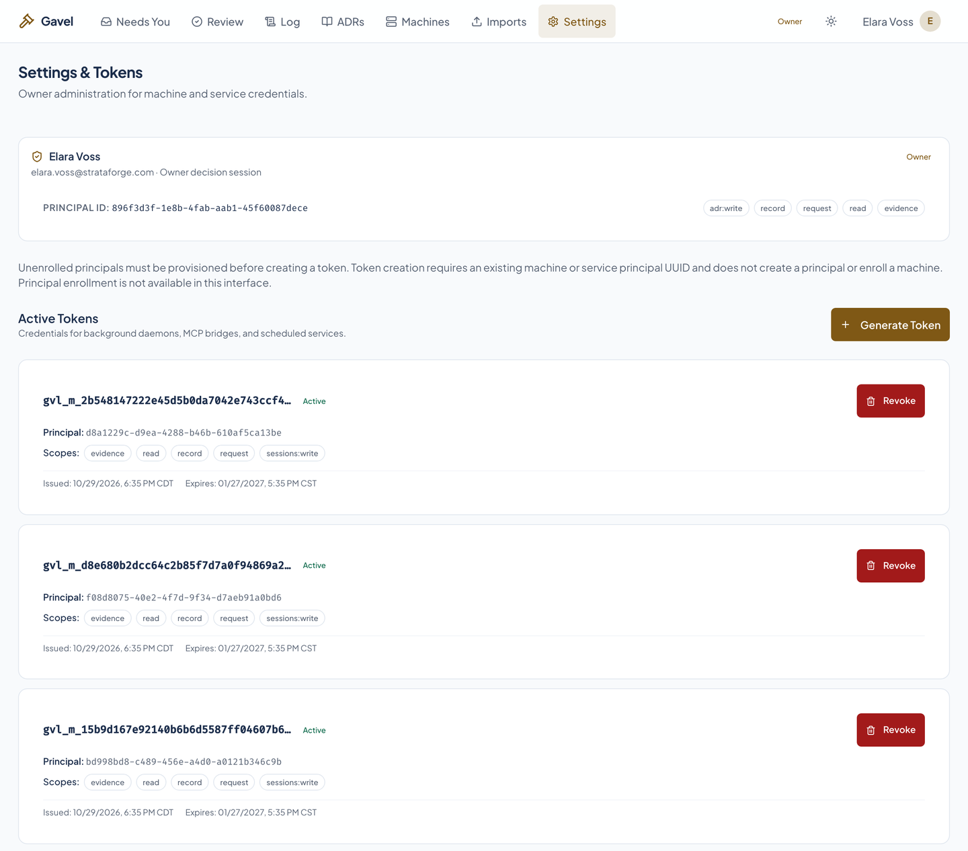Toggle the light/dark theme sun icon
Viewport: 968px width, 851px height.
point(832,22)
